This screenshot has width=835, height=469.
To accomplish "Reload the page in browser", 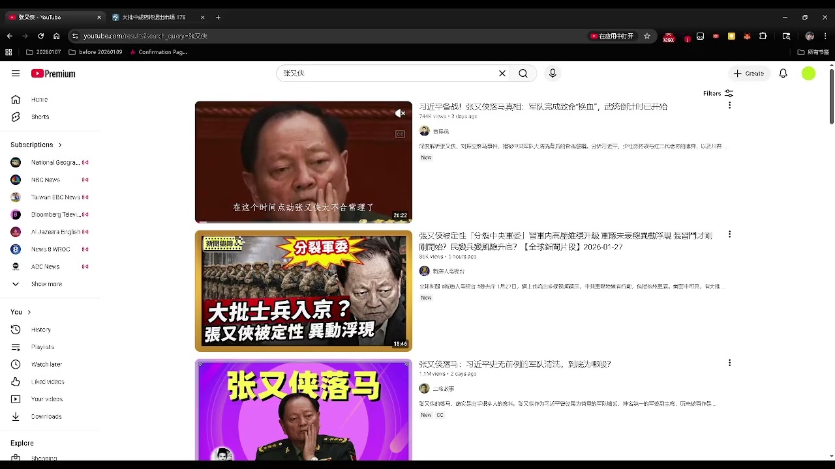I will [x=40, y=36].
